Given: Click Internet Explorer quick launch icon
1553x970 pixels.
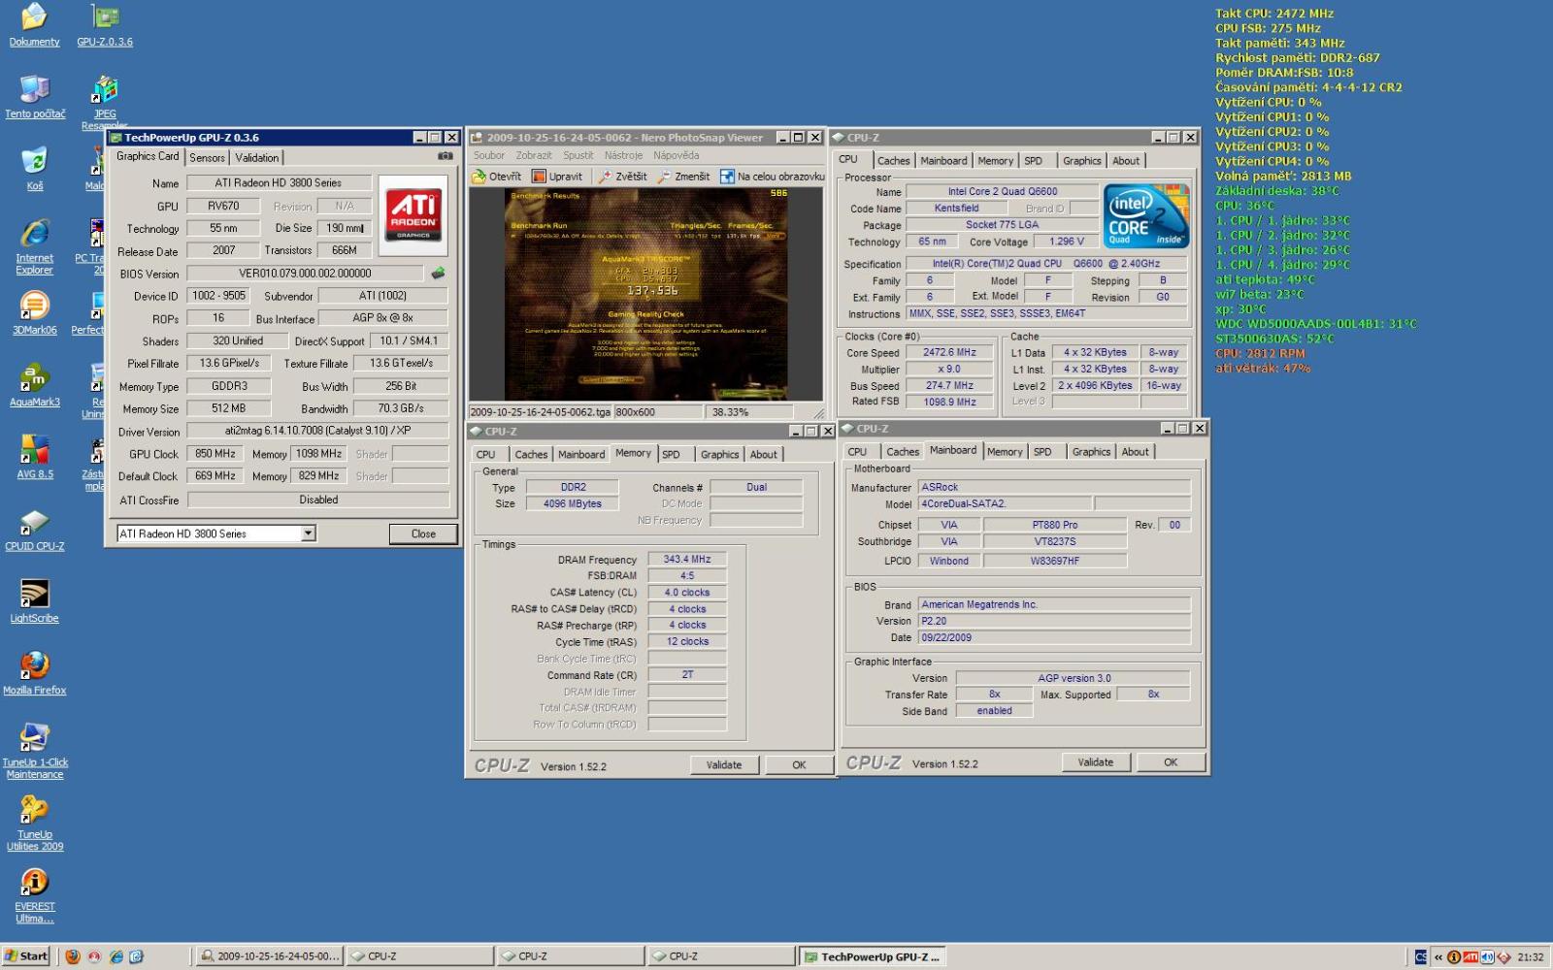Looking at the screenshot, I should click(116, 956).
